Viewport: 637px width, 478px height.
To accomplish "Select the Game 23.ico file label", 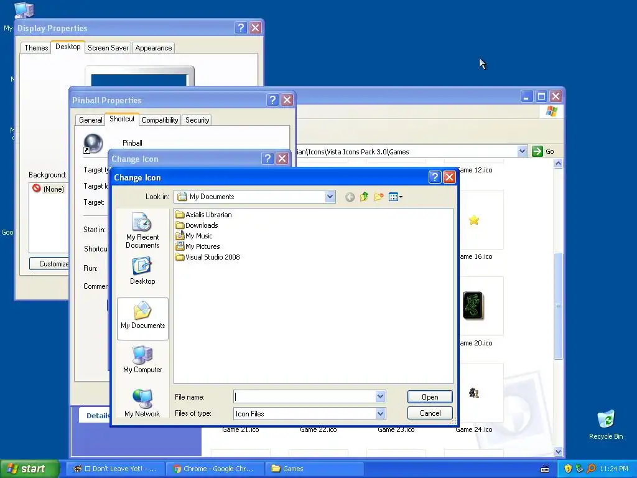I will tap(396, 429).
